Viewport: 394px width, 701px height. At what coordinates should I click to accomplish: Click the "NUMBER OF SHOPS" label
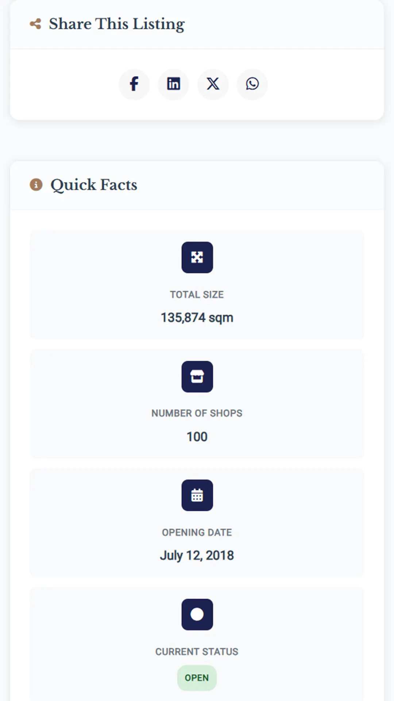197,413
